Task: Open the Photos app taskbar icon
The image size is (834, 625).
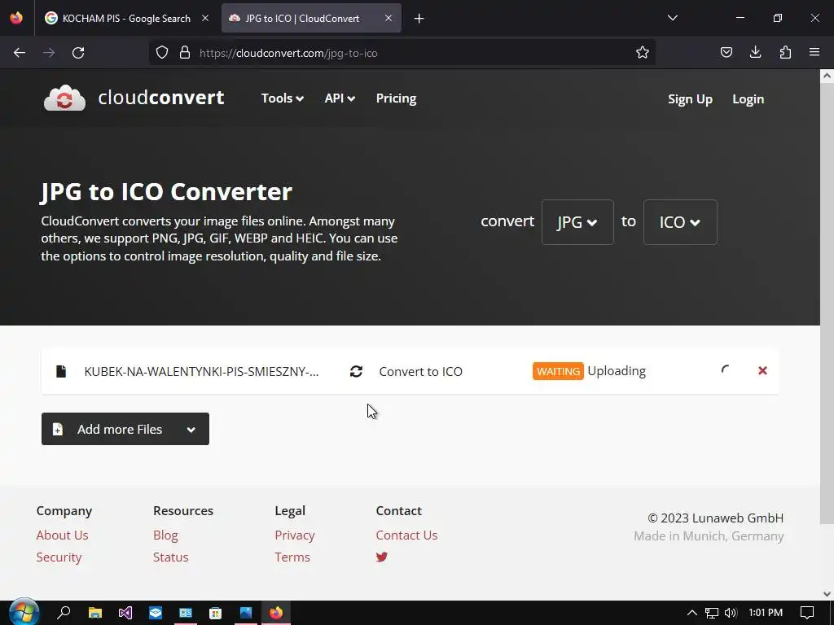Action: click(246, 613)
